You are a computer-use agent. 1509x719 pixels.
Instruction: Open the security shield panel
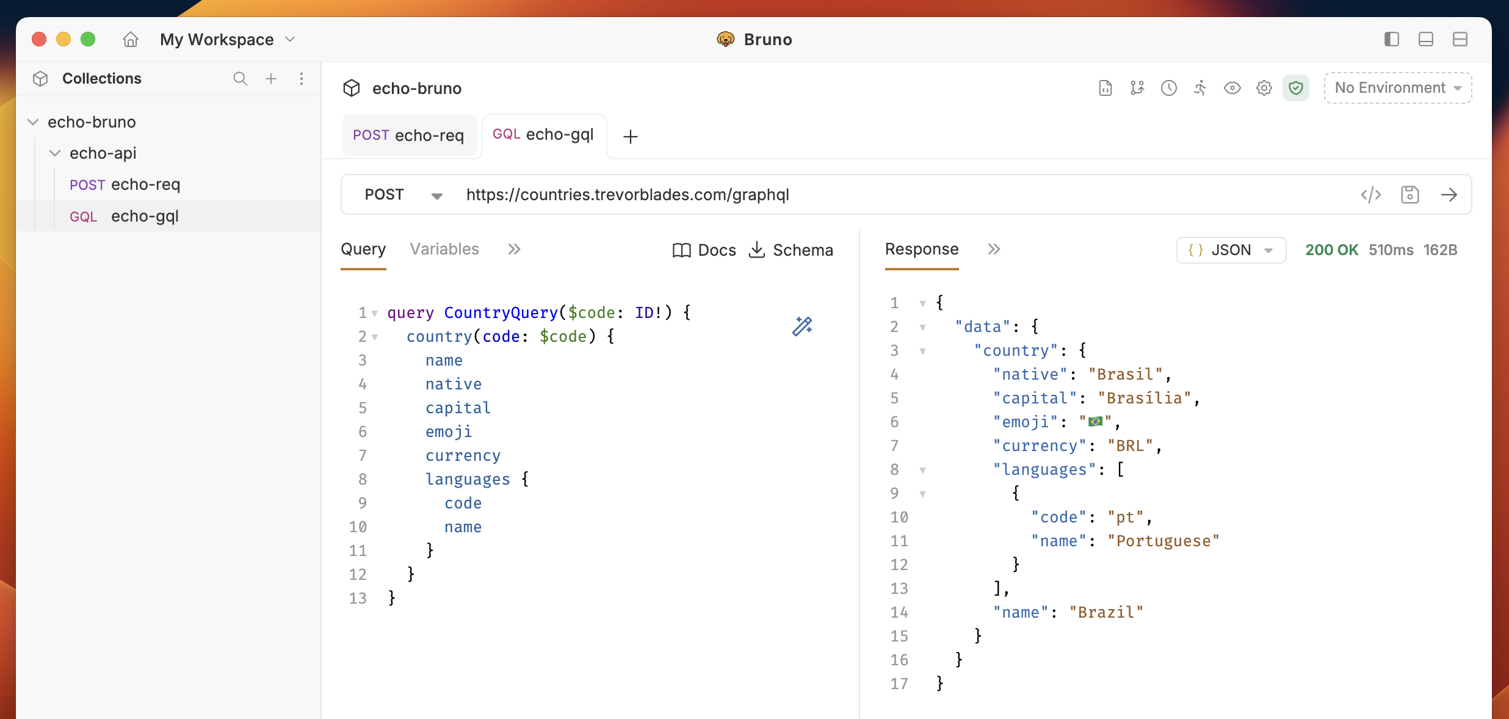click(1297, 87)
